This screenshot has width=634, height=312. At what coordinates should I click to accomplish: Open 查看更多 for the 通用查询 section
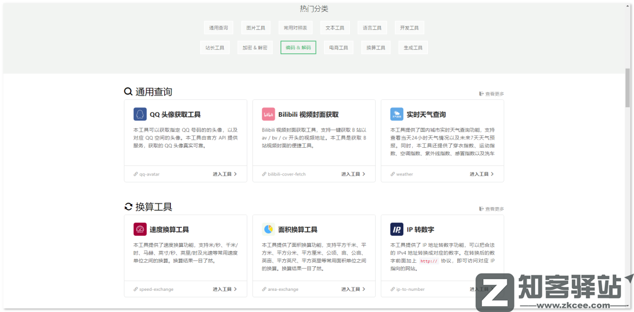point(492,94)
